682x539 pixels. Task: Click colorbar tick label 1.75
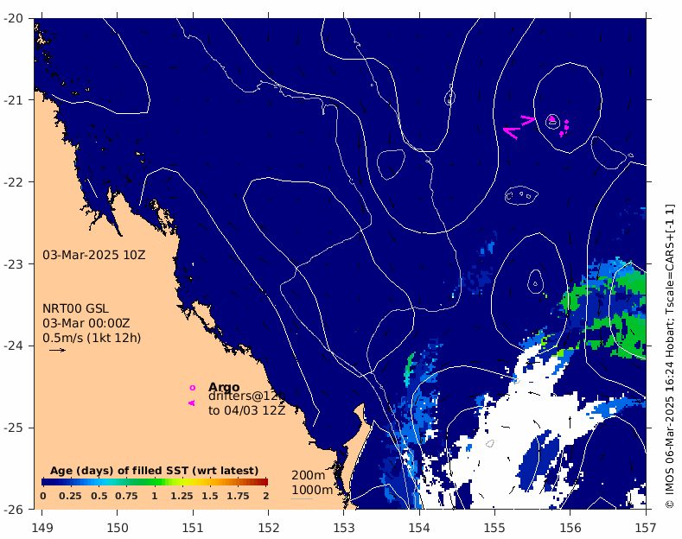click(x=238, y=496)
